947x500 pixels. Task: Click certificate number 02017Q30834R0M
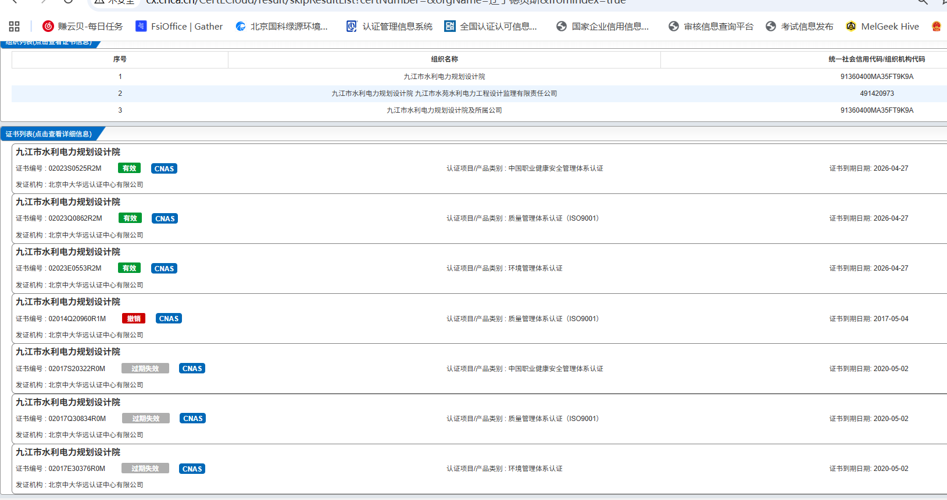[77, 419]
